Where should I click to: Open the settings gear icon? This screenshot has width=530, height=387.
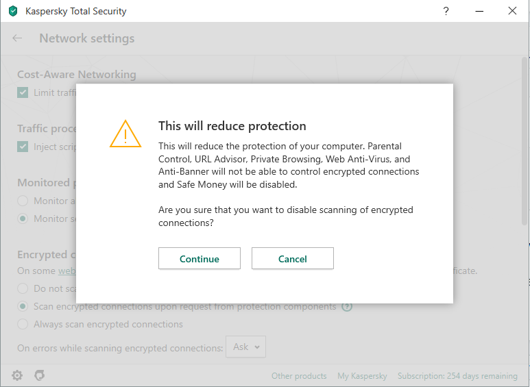[x=17, y=375]
